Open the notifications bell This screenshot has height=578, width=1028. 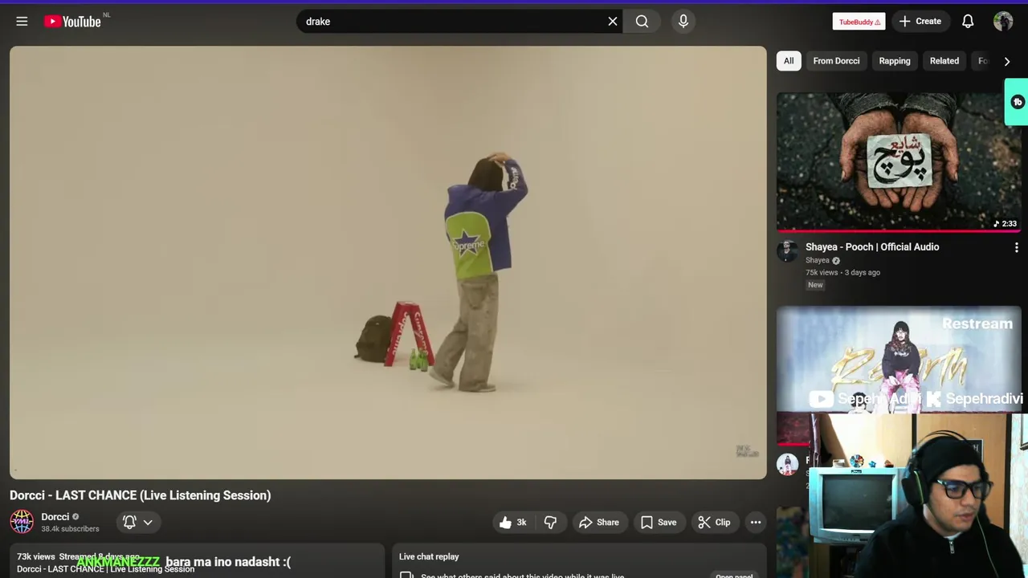pyautogui.click(x=968, y=22)
